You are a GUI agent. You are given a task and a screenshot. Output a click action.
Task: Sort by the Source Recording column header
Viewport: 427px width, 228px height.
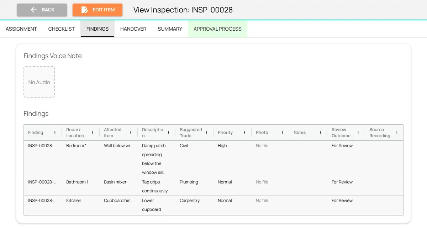coord(380,133)
